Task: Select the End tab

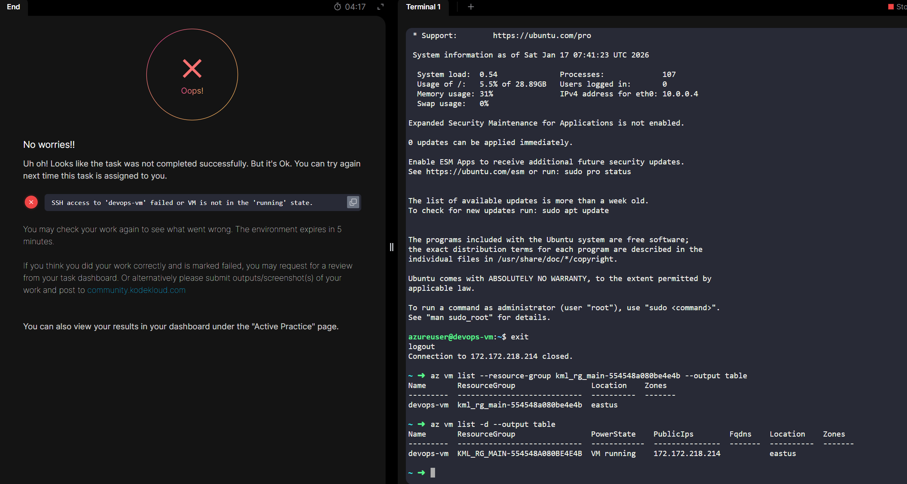Action: [x=13, y=7]
